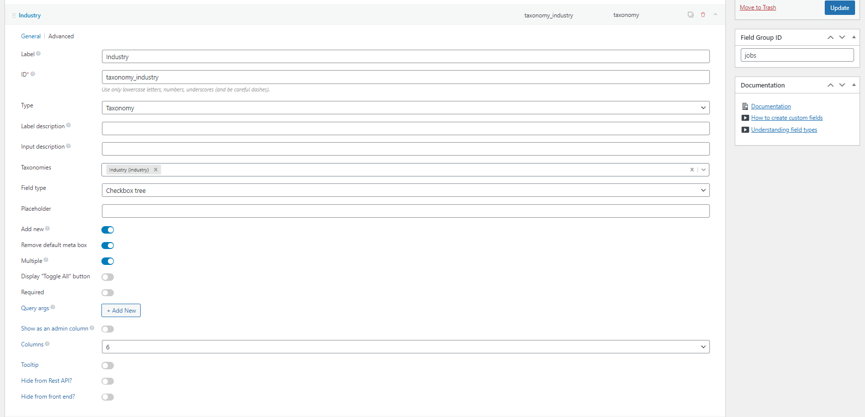The height and width of the screenshot is (417, 865).
Task: Click the Query args help icon
Action: point(53,307)
